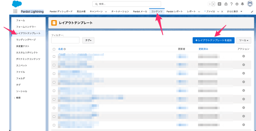Open the help question mark icon

coord(231,4)
